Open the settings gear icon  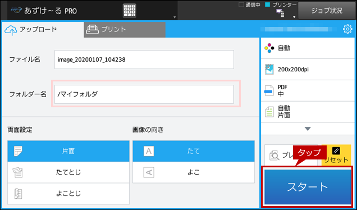(x=347, y=29)
